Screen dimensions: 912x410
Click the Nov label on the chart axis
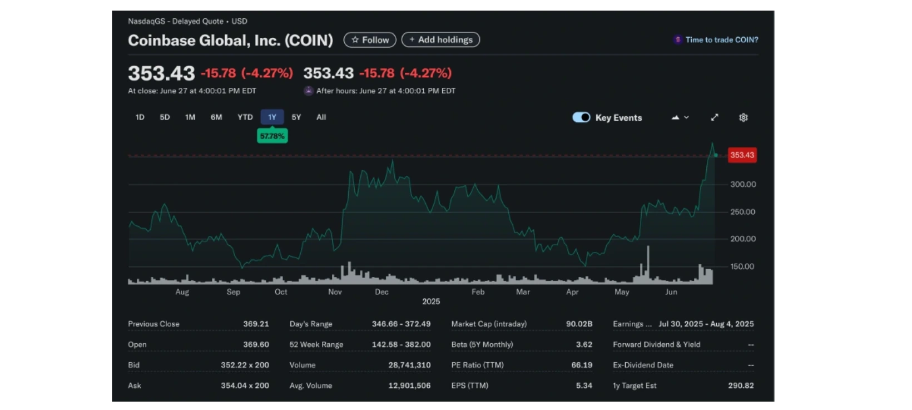(x=335, y=292)
